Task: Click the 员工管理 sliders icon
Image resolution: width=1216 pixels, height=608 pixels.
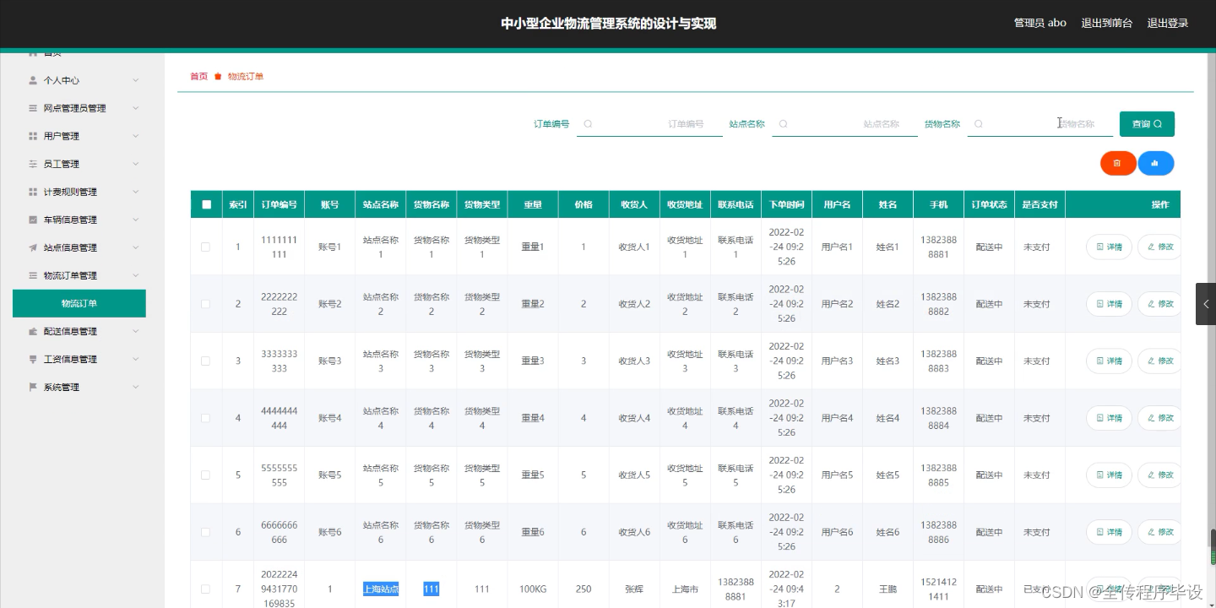Action: 33,164
